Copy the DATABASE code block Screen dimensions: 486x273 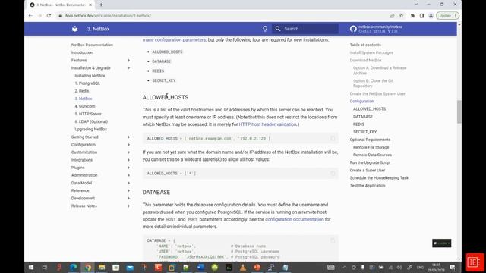point(333,240)
